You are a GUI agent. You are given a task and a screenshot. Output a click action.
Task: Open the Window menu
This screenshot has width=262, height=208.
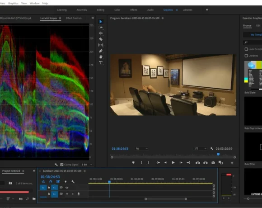(34, 3)
